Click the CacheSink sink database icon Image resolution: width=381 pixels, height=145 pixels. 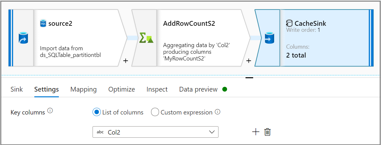coord(269,38)
